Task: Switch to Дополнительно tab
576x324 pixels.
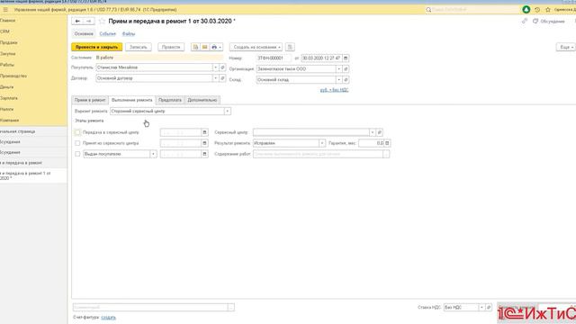Action: [x=202, y=100]
